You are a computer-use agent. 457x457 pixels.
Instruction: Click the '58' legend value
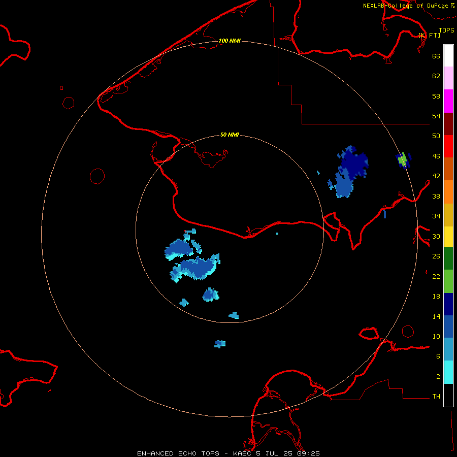coord(436,96)
